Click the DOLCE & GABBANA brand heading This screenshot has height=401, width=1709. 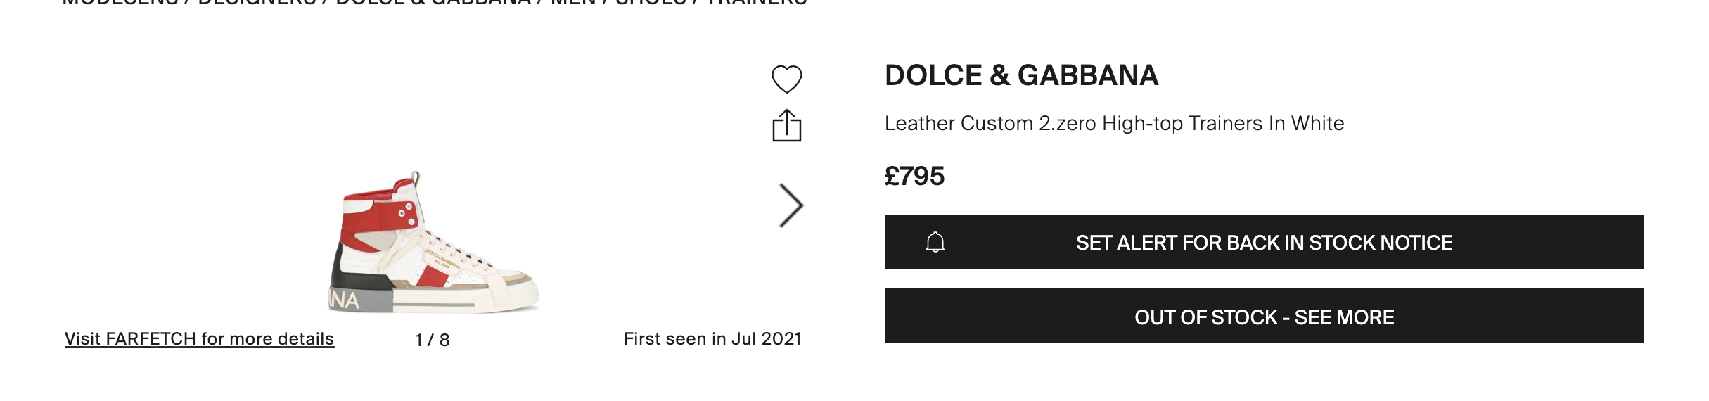point(1021,75)
